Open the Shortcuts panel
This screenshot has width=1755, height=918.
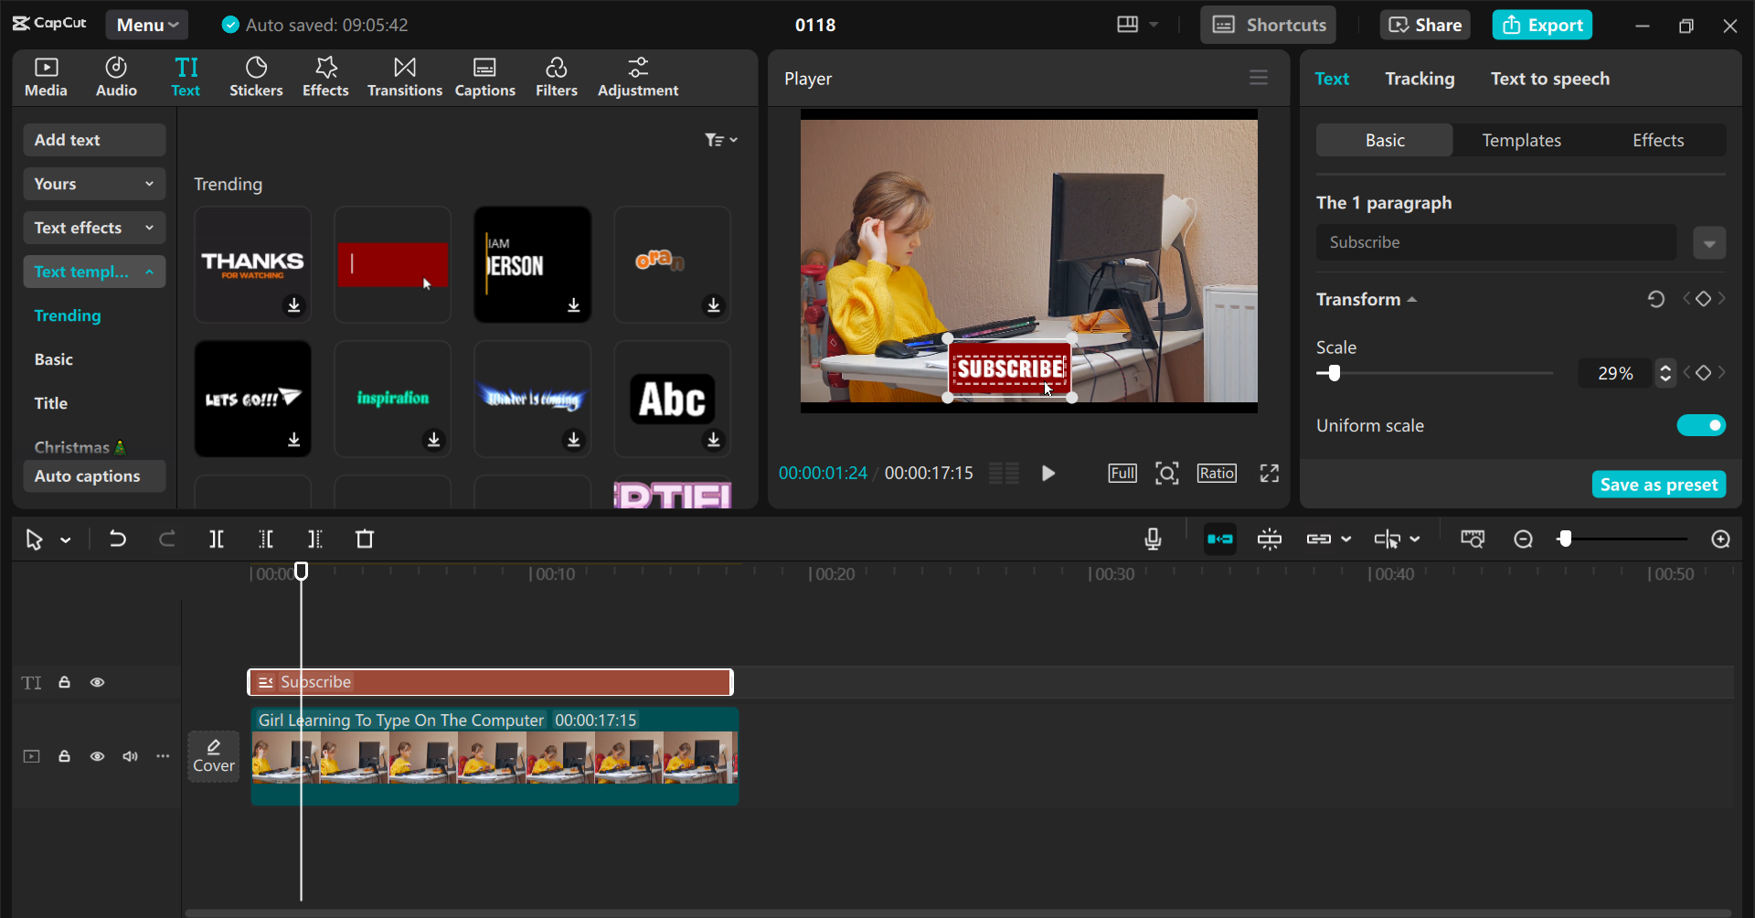pos(1268,25)
